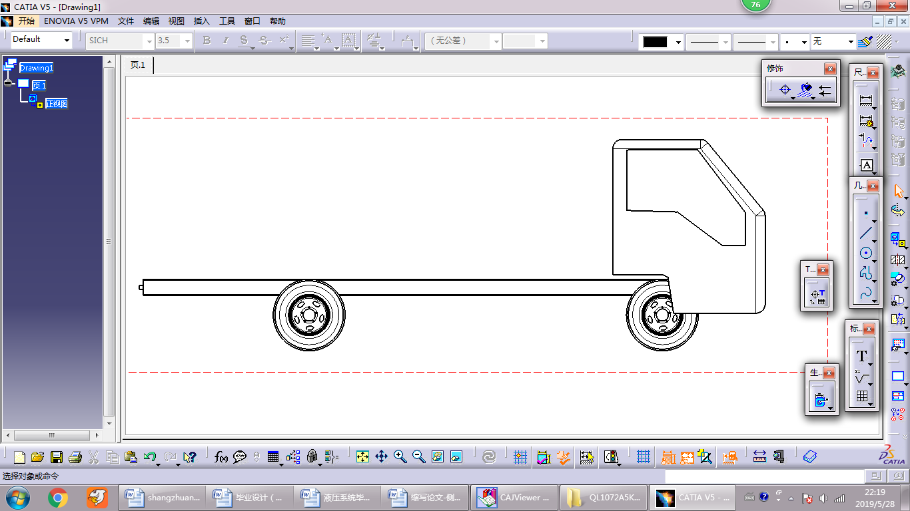Image resolution: width=910 pixels, height=511 pixels.
Task: Select the Line creation tool
Action: click(865, 233)
